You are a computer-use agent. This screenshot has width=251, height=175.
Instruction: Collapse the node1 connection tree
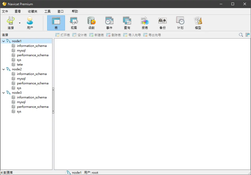pos(3,41)
